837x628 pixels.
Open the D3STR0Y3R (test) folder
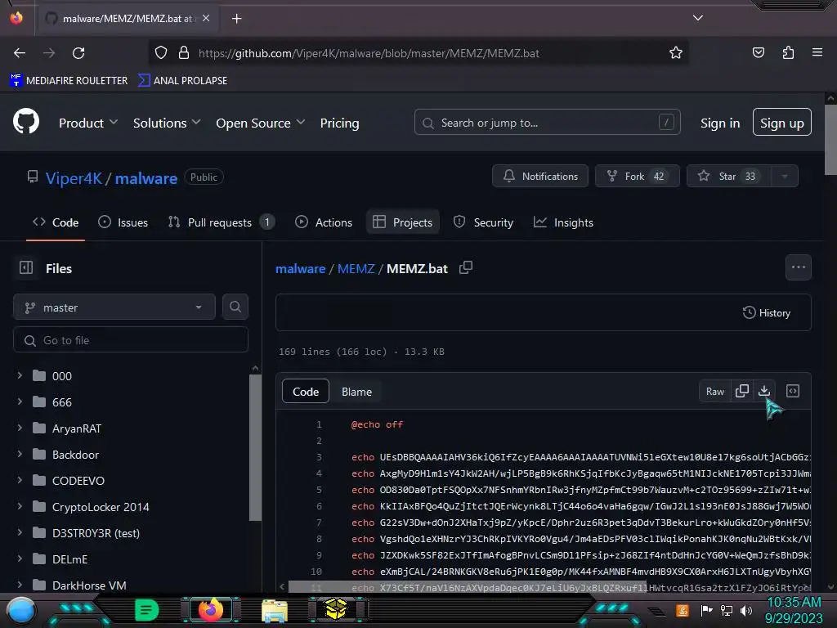pos(96,533)
